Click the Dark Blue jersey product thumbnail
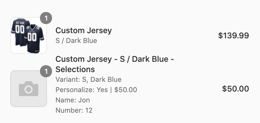The width and height of the screenshot is (260, 123). (29, 35)
